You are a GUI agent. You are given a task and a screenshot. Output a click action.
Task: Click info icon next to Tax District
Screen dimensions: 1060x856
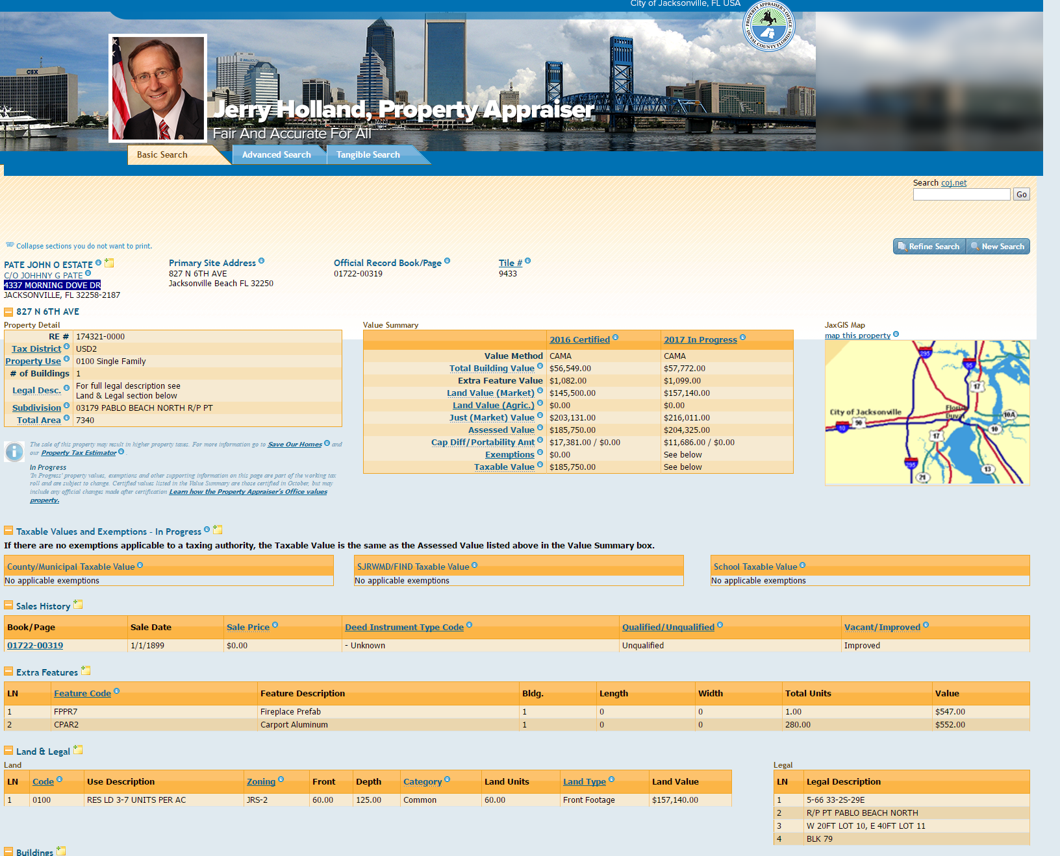tap(66, 347)
